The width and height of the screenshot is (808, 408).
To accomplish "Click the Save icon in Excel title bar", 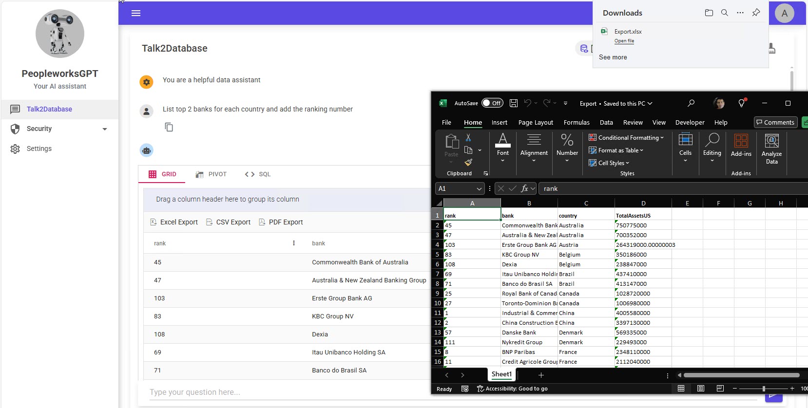I will point(513,103).
